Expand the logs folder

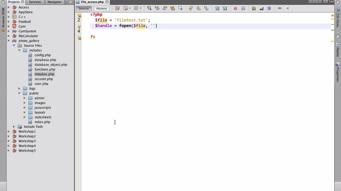(19, 88)
